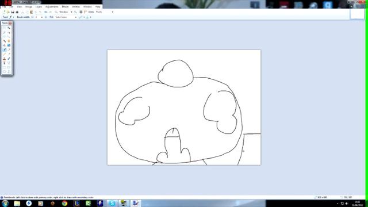
Task: Open the View menu
Action: (20, 7)
